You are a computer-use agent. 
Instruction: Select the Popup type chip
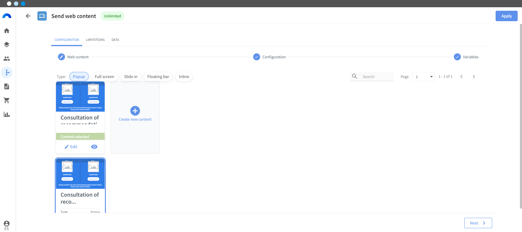pos(79,77)
